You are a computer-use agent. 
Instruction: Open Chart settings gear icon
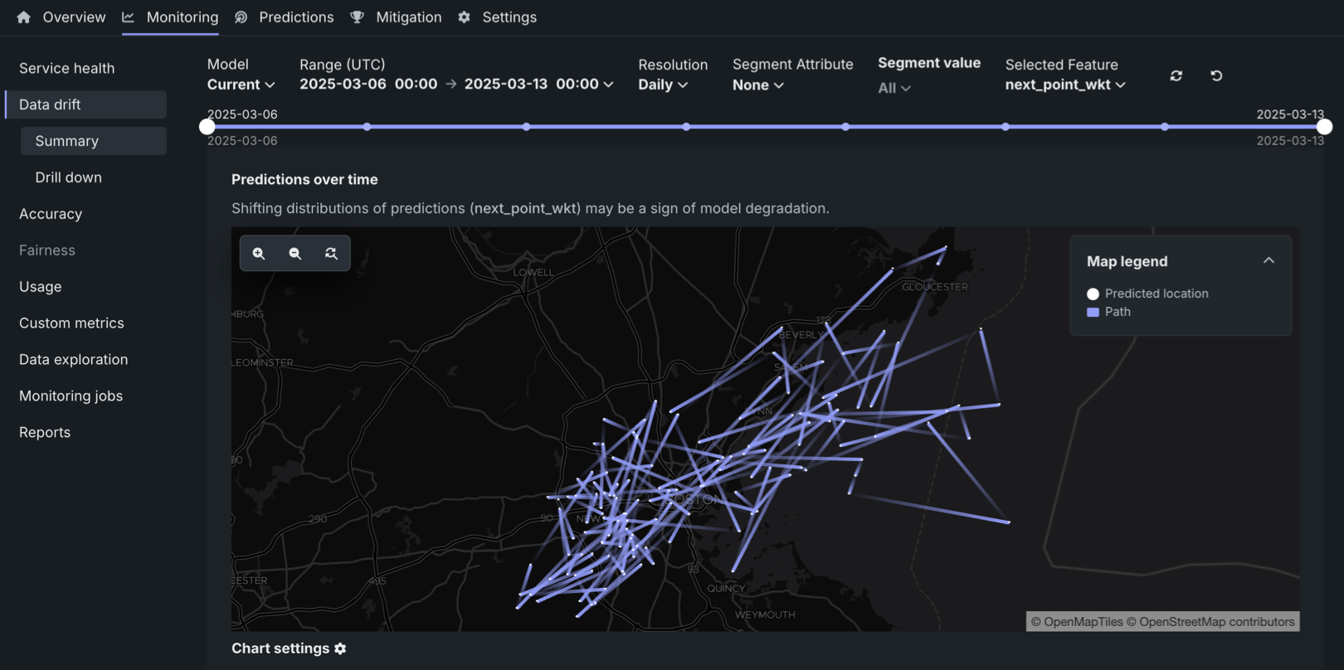tap(340, 648)
